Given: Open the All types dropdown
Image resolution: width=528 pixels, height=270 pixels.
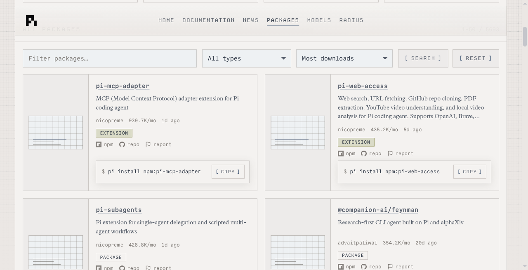Looking at the screenshot, I should (247, 58).
